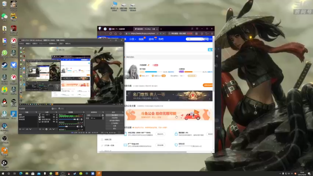Screen dimensions: 313x176
Task: Open the second item in OBS menu bar
Action: pos(28,43)
